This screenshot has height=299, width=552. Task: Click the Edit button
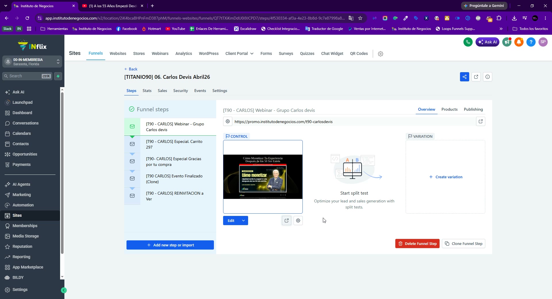coord(231,221)
